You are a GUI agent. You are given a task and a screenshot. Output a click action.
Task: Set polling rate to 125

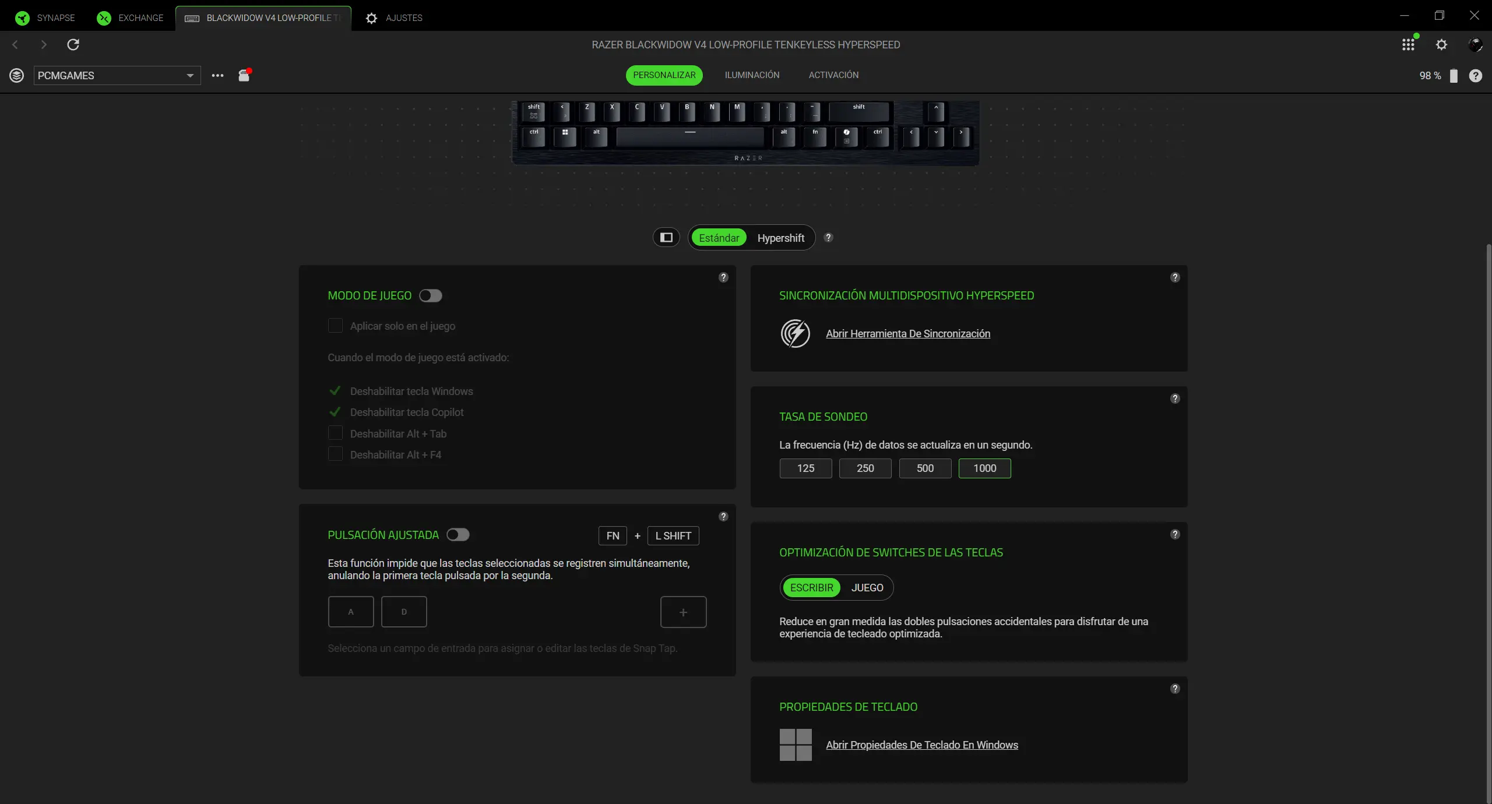click(x=805, y=468)
